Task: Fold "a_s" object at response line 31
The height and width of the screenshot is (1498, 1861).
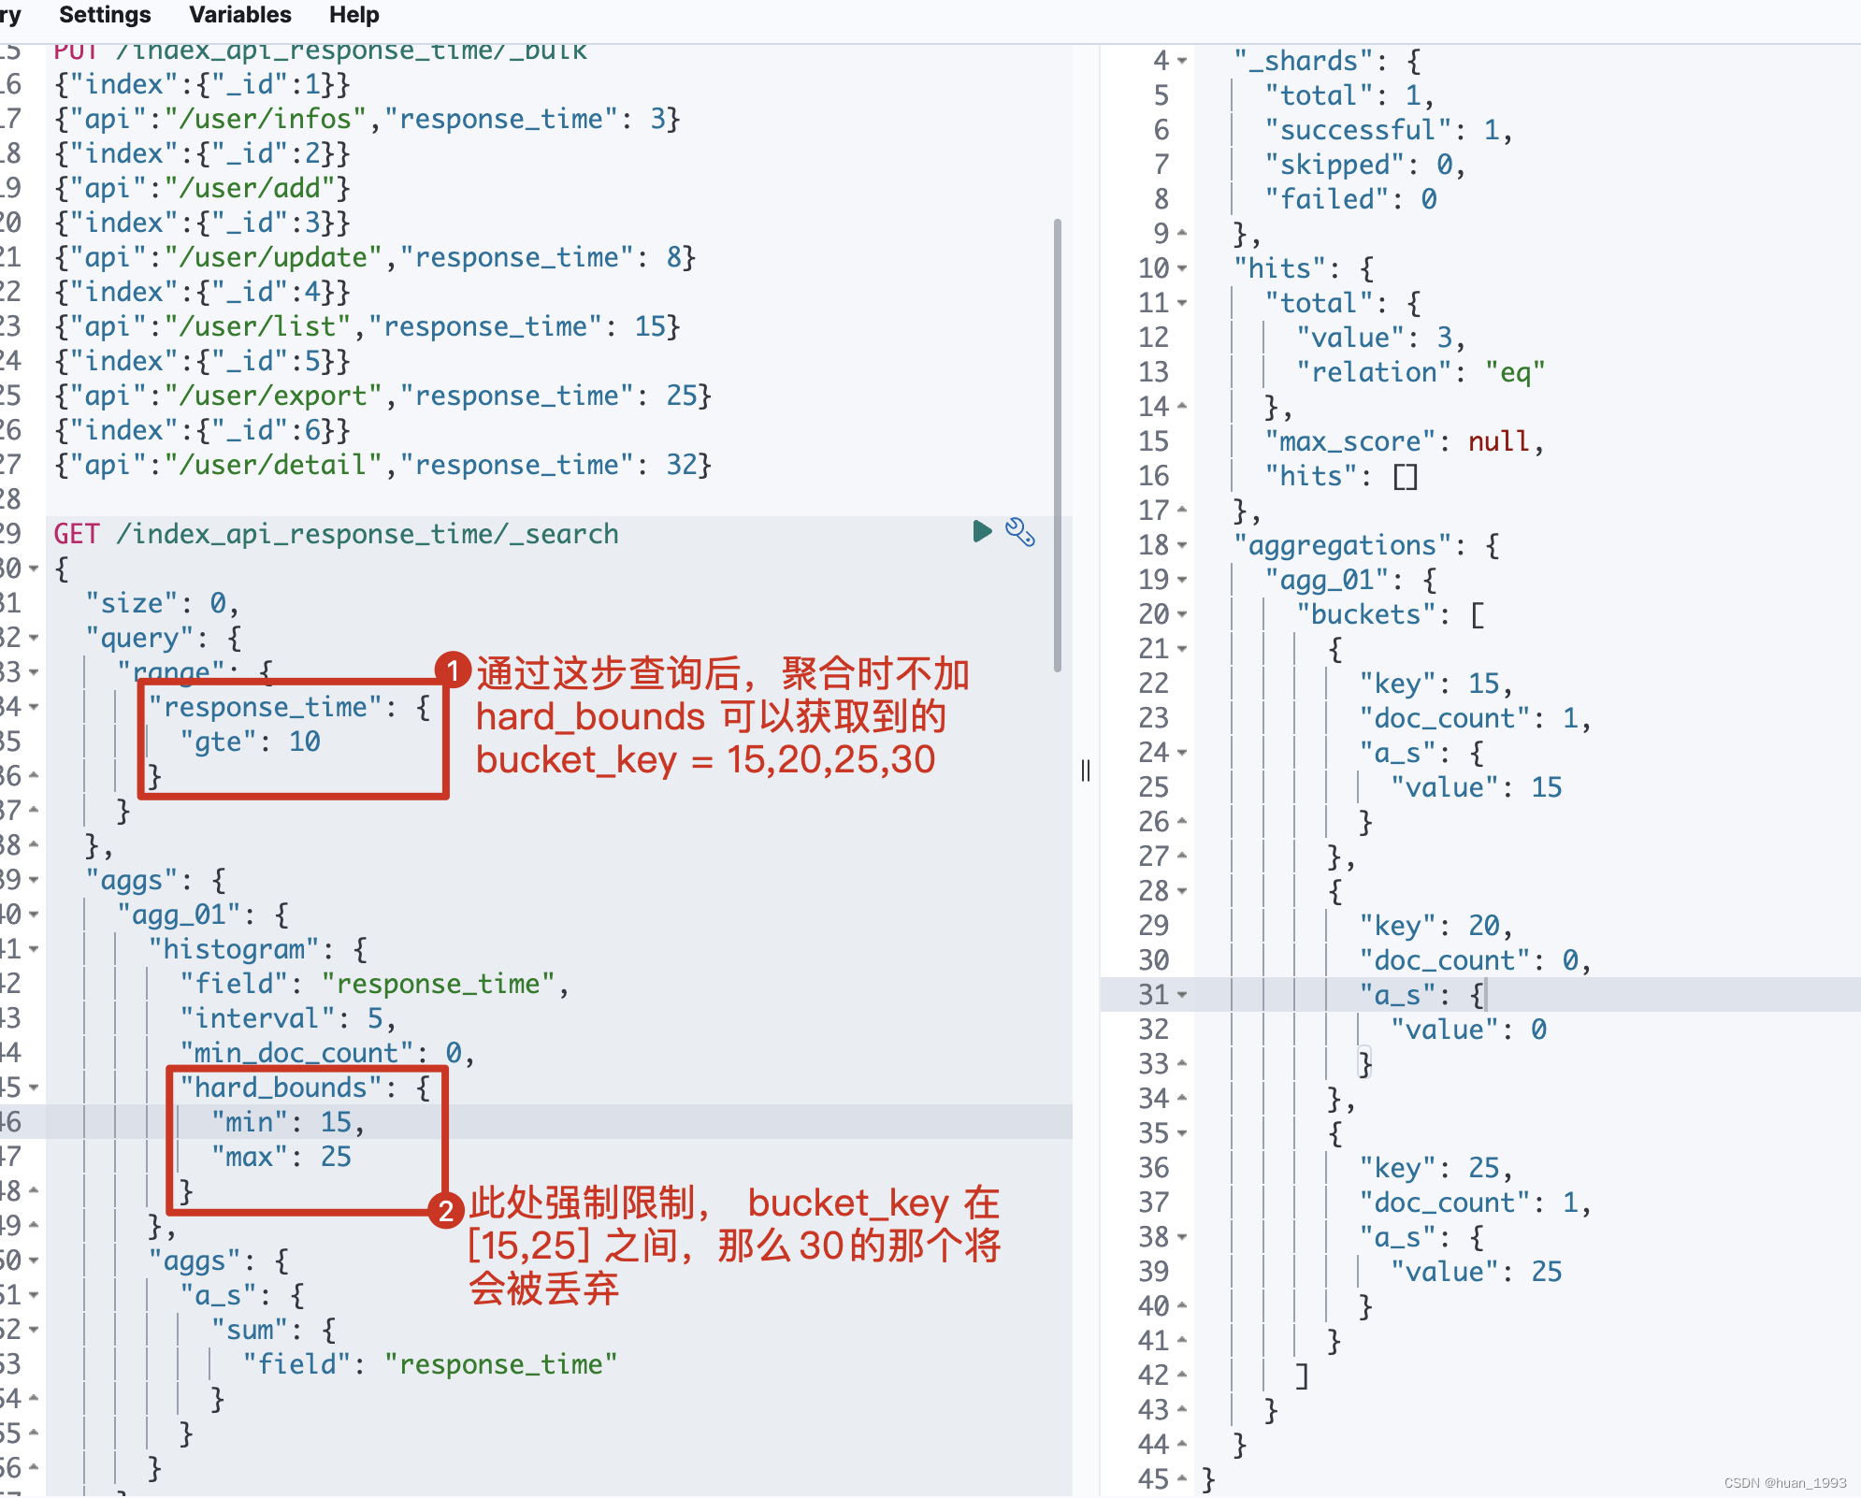Action: (x=1182, y=995)
